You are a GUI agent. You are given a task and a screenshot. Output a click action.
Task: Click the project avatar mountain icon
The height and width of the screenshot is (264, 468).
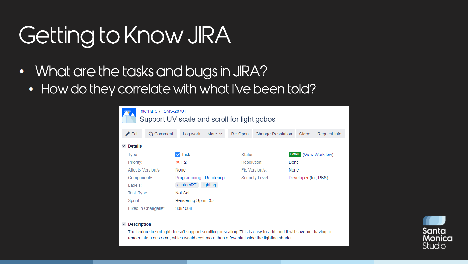pos(129,115)
